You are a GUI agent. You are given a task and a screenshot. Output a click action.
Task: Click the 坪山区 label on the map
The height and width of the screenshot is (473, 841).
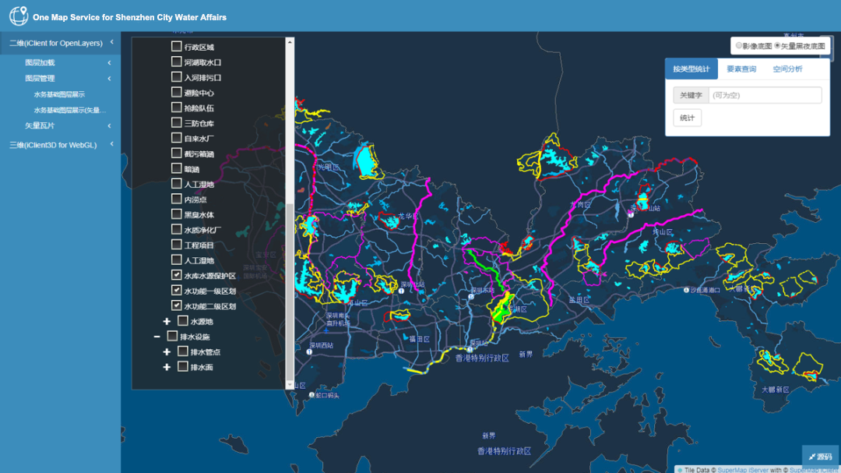point(663,232)
